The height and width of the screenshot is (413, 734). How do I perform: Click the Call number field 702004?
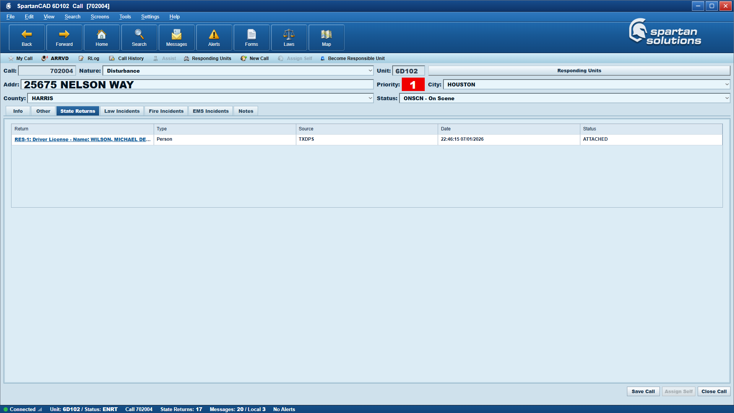47,71
